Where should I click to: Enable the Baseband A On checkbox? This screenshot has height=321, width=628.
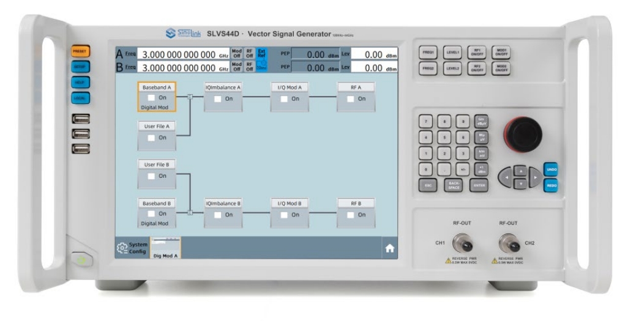(151, 98)
